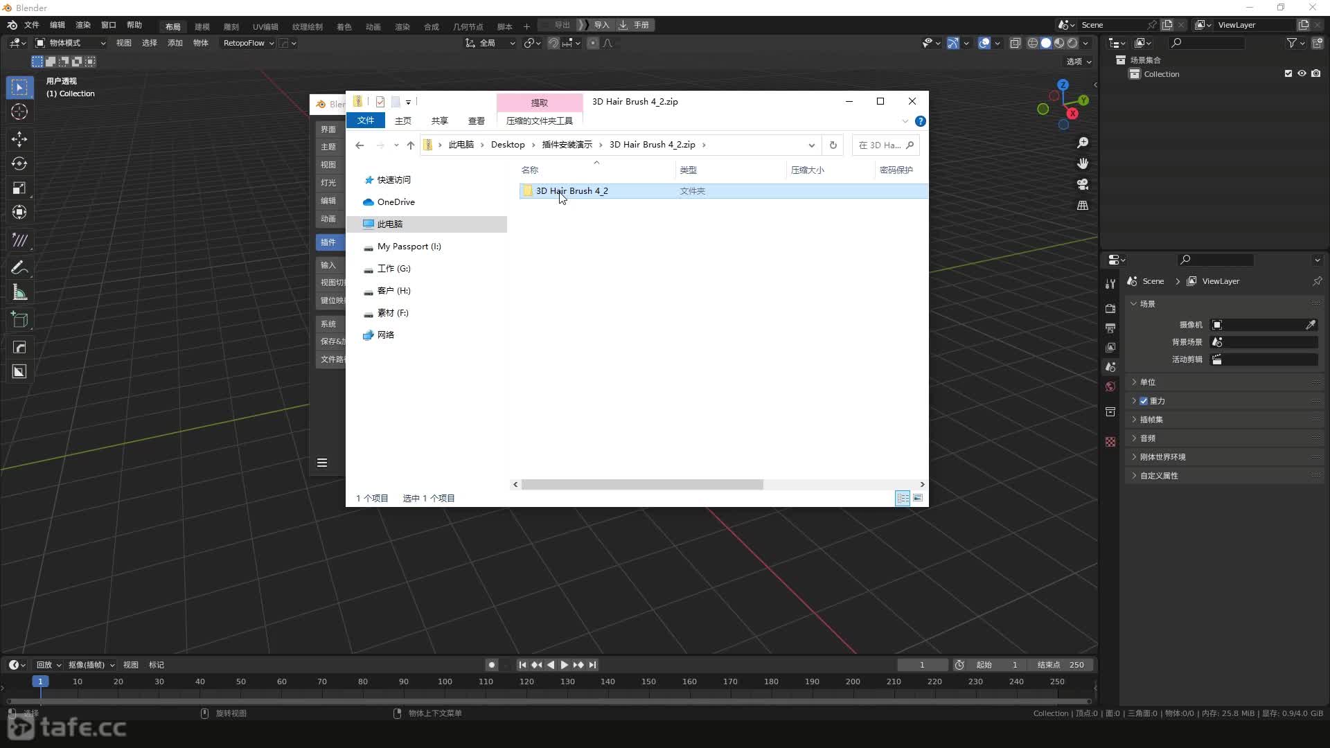Select 插件 section in Preferences window
Viewport: 1330px width, 748px height.
(x=330, y=242)
